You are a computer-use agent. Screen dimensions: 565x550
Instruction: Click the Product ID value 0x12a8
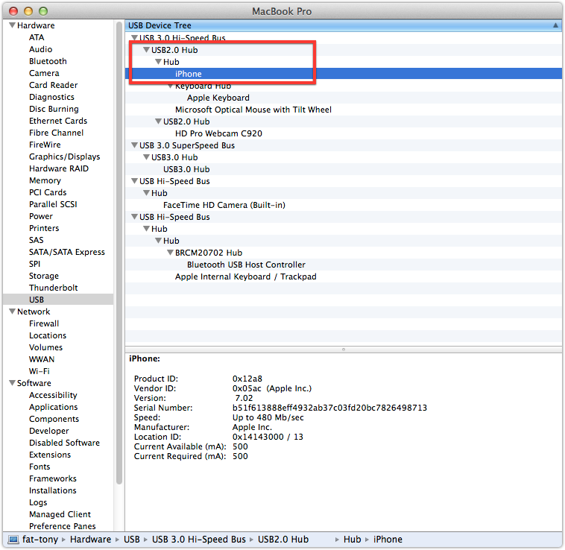click(247, 379)
